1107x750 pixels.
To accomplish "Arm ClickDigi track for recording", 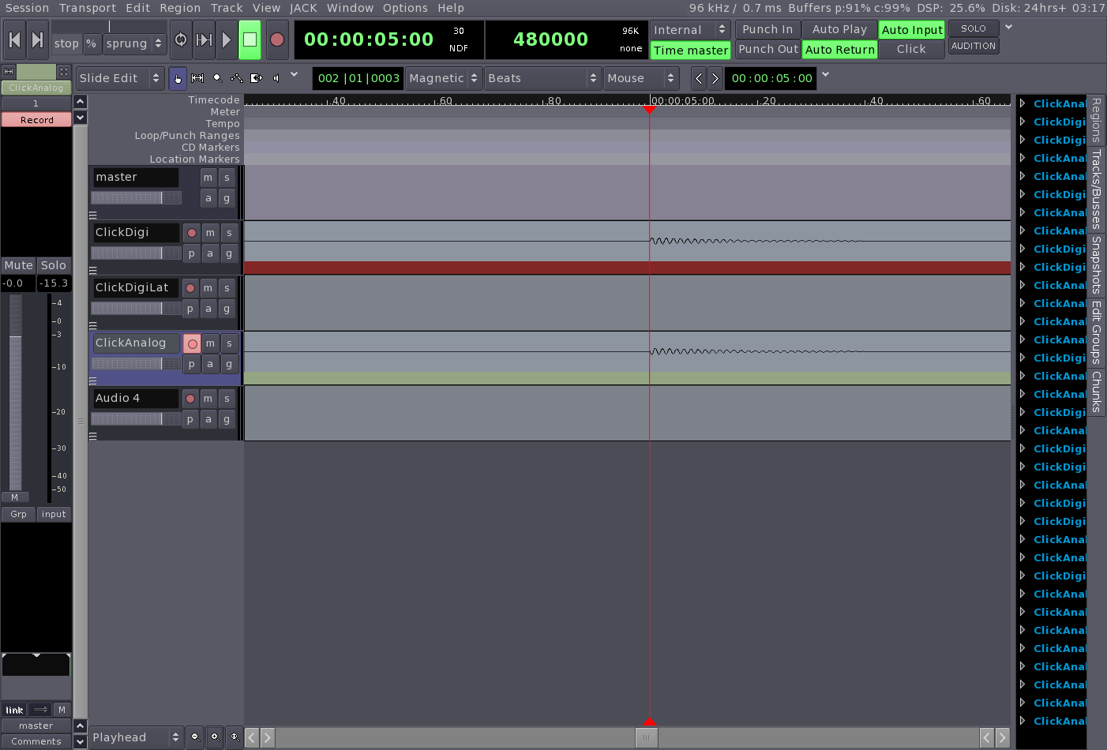I will coord(192,233).
